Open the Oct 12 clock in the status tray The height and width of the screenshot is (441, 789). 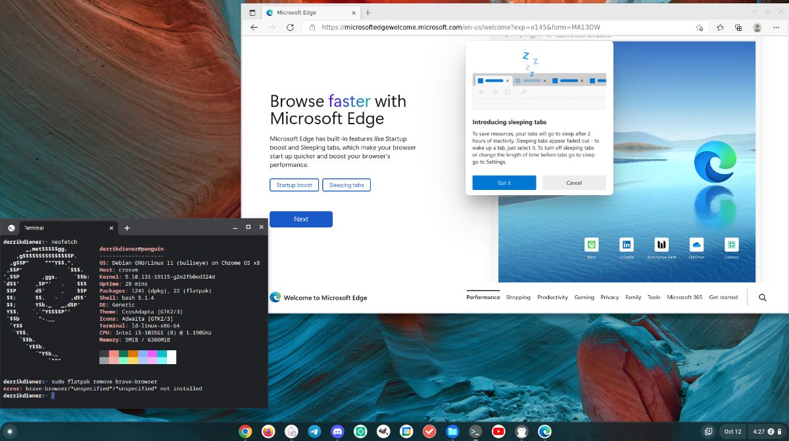[x=734, y=431]
